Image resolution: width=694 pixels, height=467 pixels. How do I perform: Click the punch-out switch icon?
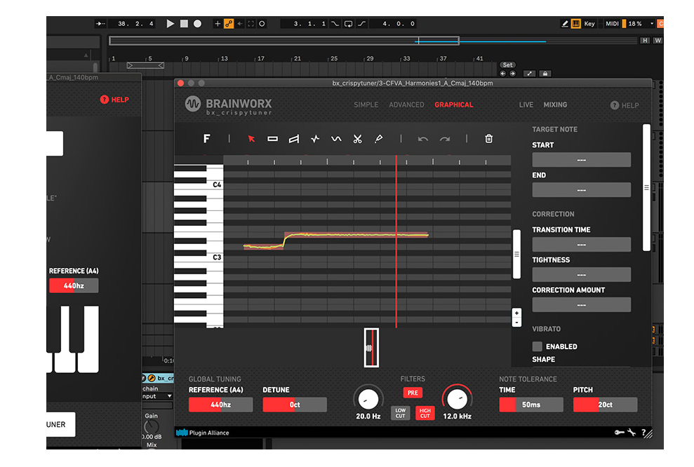click(x=362, y=24)
